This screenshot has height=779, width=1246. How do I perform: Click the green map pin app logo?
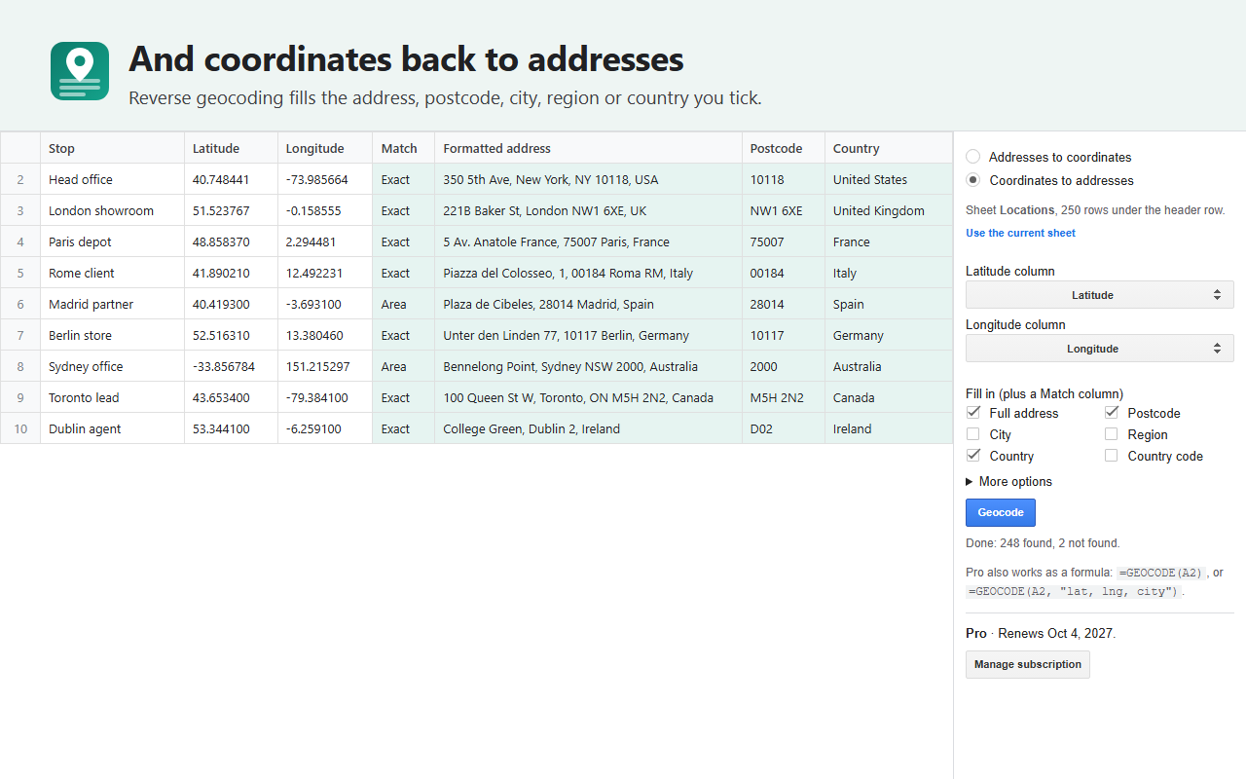(80, 71)
